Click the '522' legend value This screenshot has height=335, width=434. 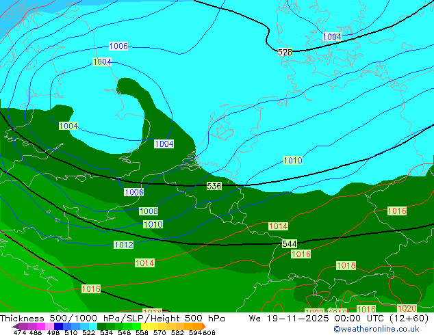tap(88, 332)
